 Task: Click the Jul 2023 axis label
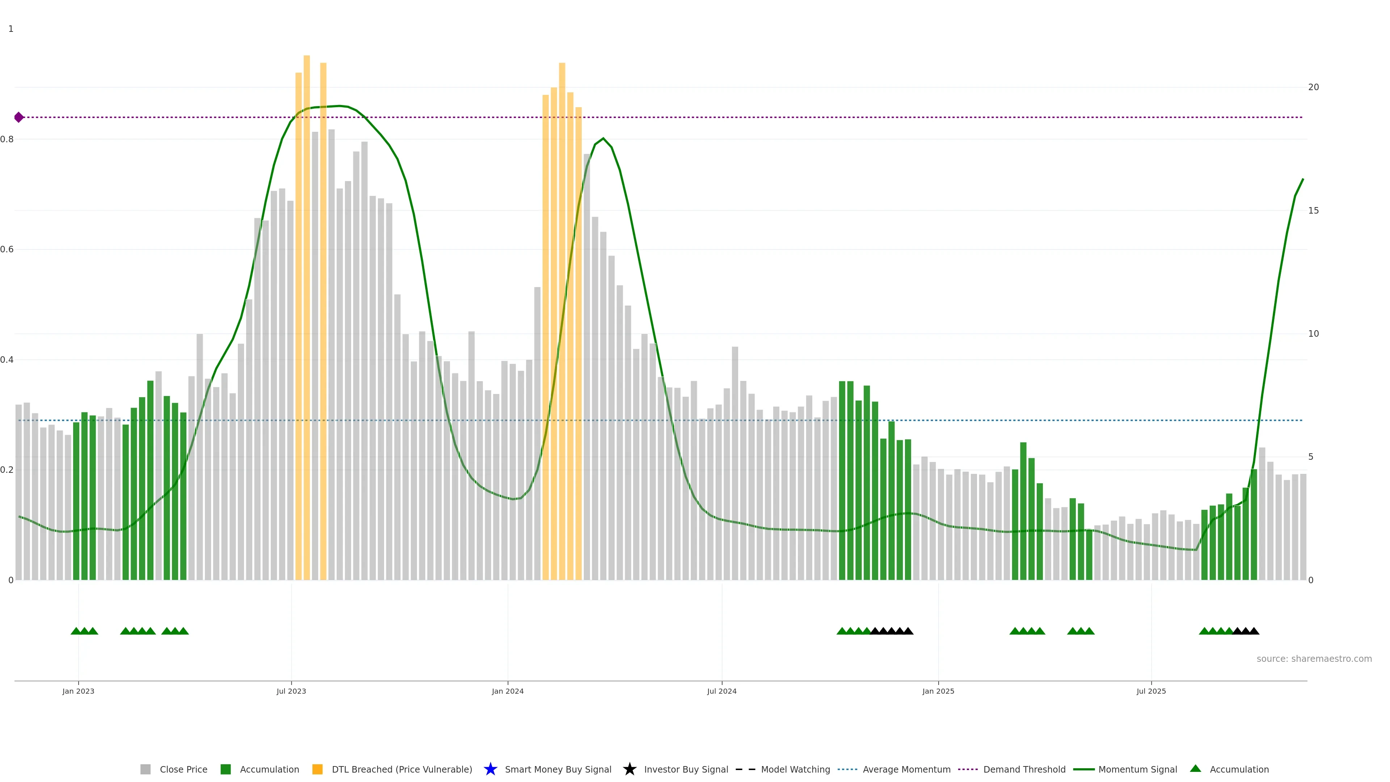291,691
